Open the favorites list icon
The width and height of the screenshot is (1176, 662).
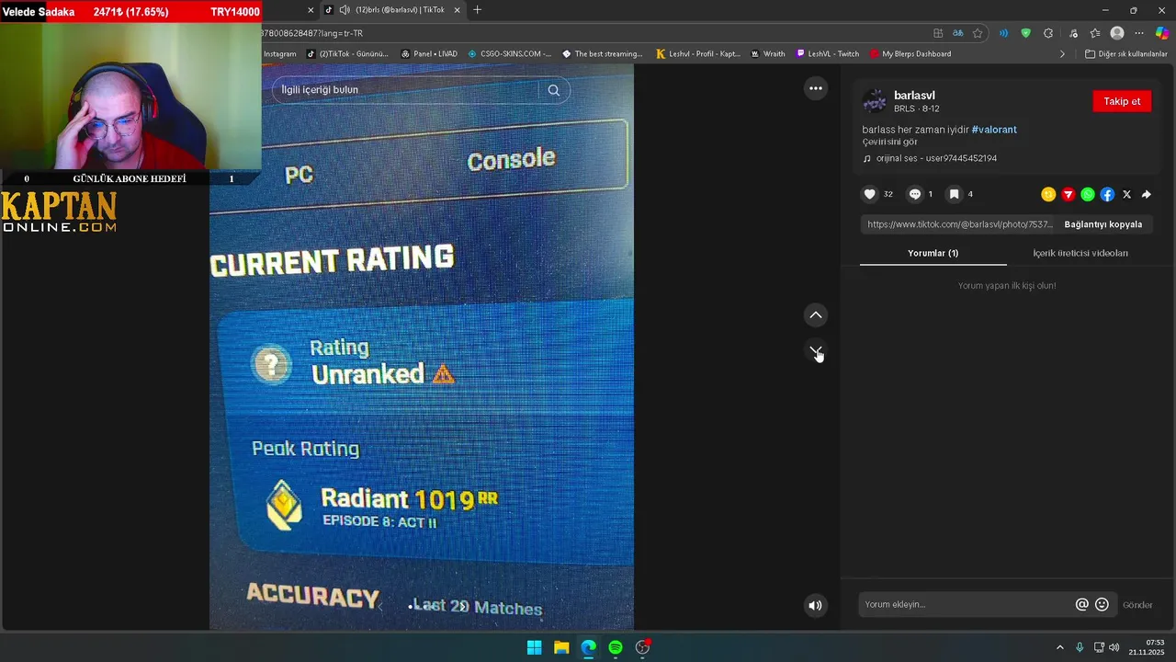(x=1094, y=33)
